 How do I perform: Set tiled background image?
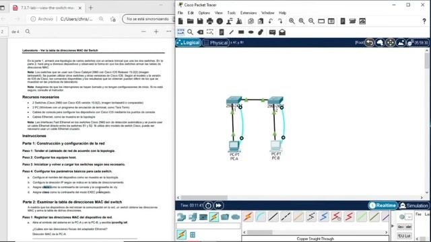click(x=401, y=43)
